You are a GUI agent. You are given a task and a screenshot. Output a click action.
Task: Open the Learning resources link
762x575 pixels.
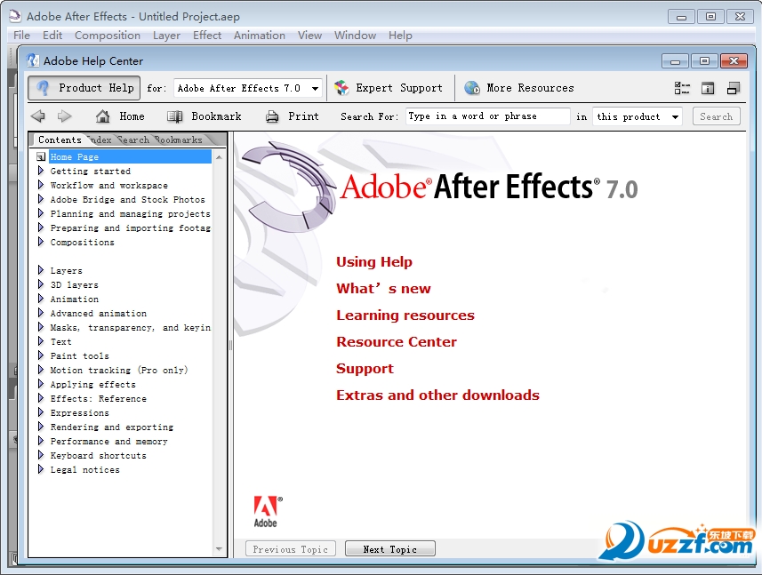click(x=405, y=315)
